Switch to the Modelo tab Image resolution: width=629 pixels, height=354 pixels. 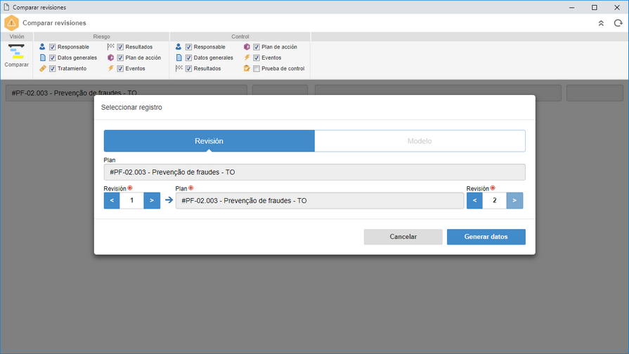[420, 141]
